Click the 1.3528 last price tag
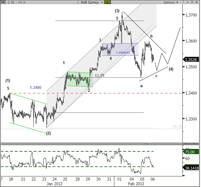 [x=193, y=59]
